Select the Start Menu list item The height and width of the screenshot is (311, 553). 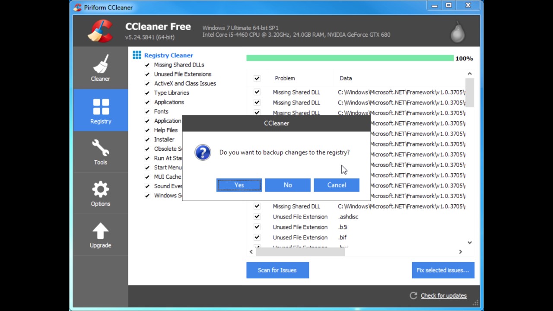click(x=168, y=168)
